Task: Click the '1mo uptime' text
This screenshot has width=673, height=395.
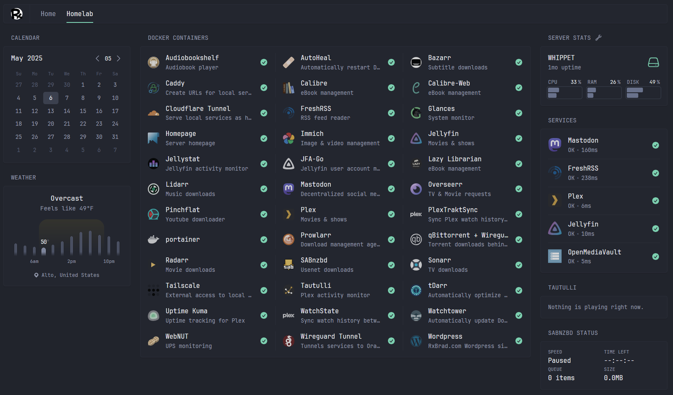Action: 565,68
